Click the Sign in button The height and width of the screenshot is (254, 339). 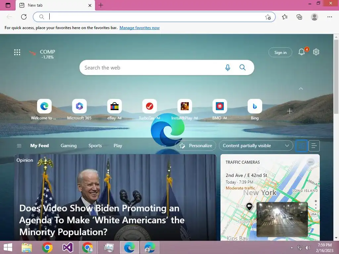[280, 52]
